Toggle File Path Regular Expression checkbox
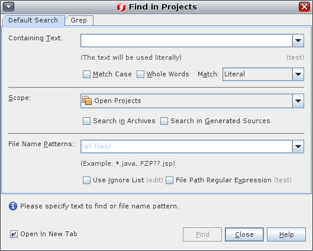 (169, 180)
